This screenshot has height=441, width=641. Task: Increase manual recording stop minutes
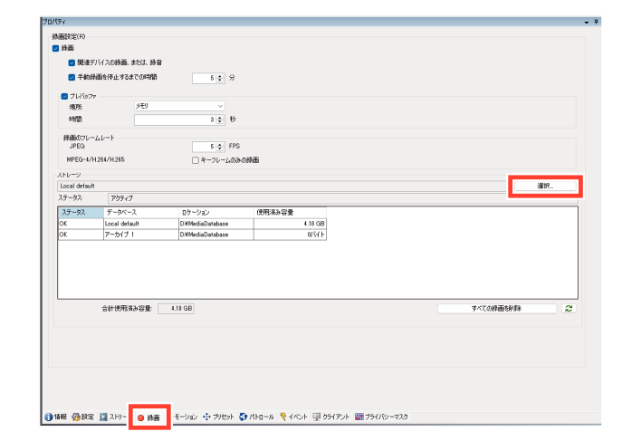[x=220, y=76]
